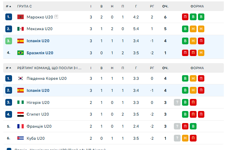The width and height of the screenshot is (227, 150).
Task: Click Марокко U20 first red П form badge
Action: pos(185,17)
